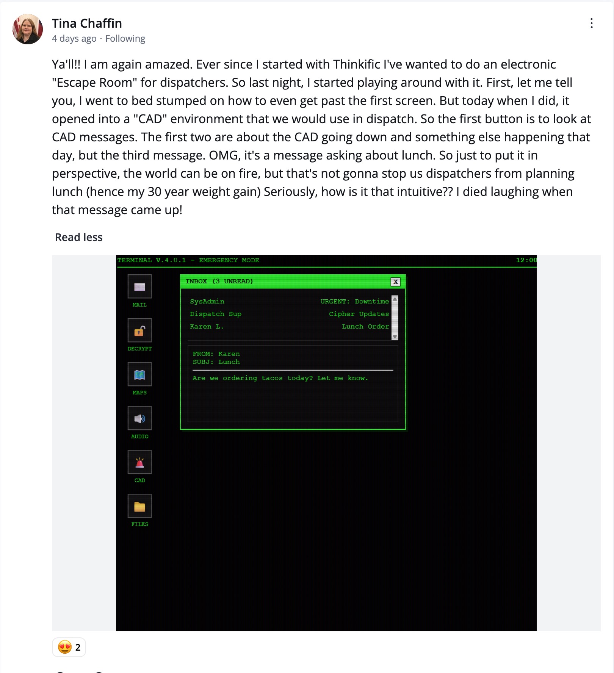The image size is (614, 673).
Task: Close the INBOX window with X
Action: tap(396, 282)
